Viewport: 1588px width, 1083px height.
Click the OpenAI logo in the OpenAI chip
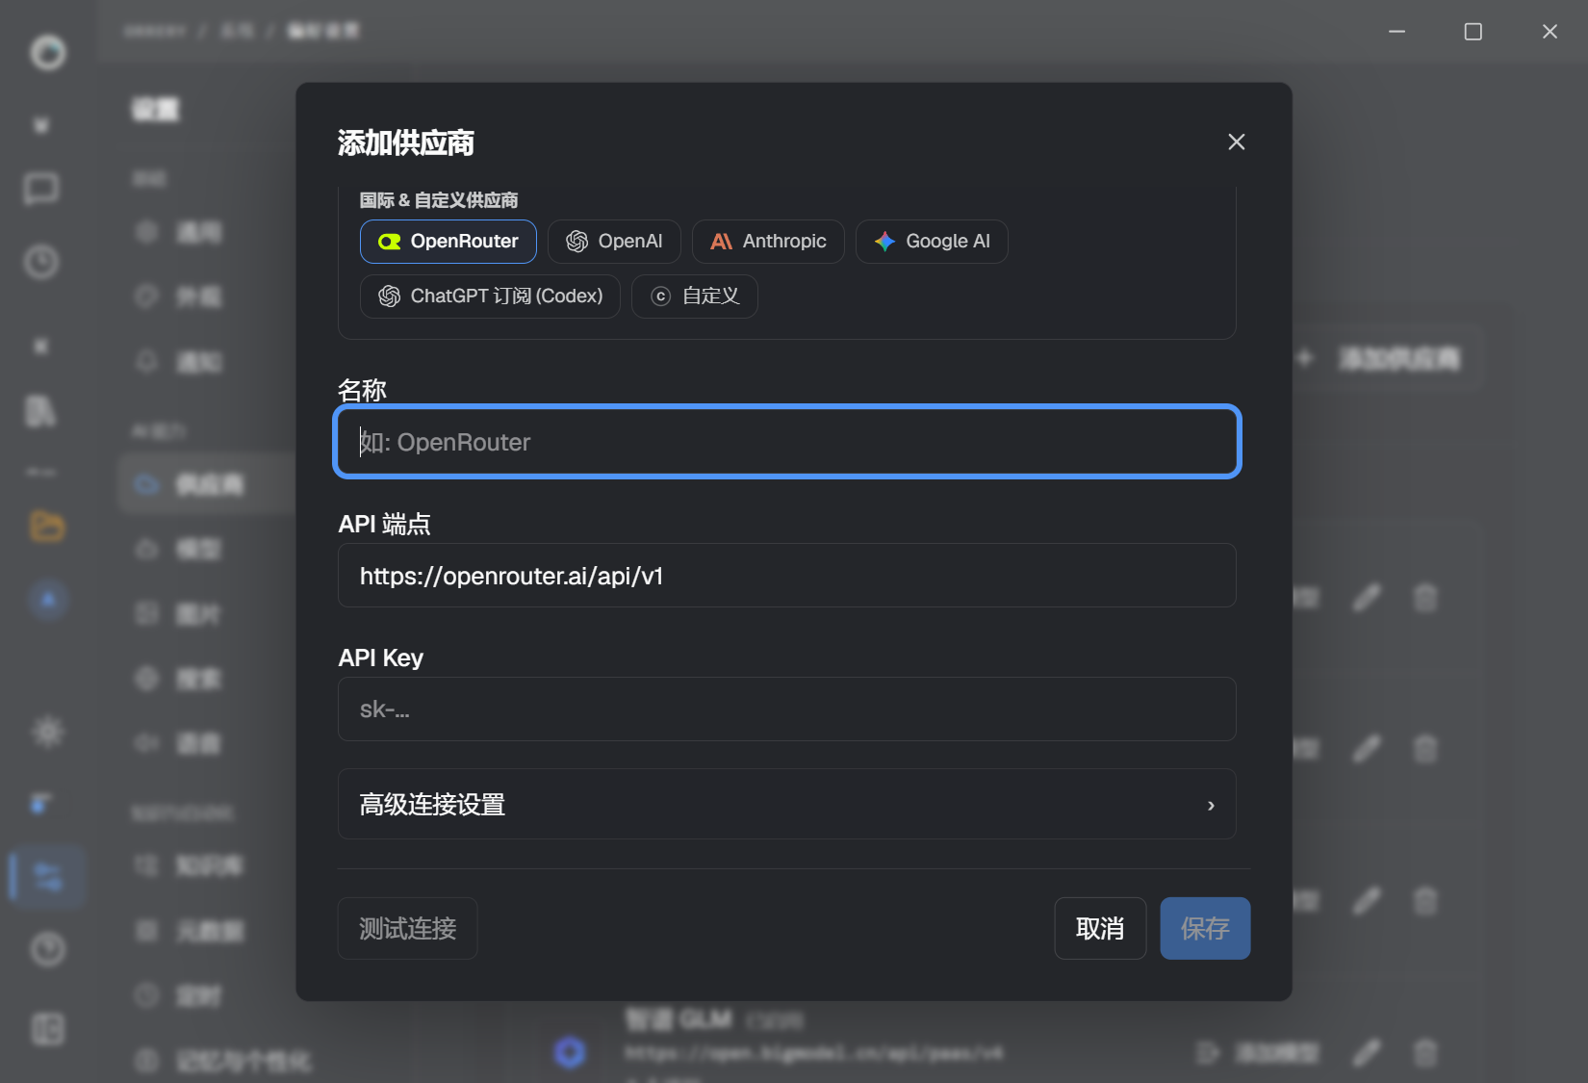(577, 242)
